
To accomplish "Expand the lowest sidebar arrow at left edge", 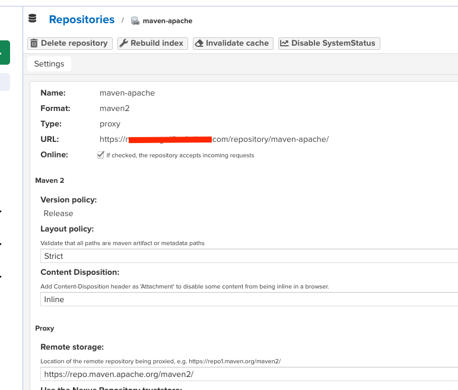I will [1, 277].
